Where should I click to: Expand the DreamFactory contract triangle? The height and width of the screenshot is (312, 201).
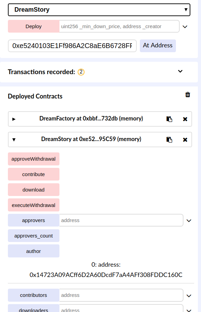[14, 119]
